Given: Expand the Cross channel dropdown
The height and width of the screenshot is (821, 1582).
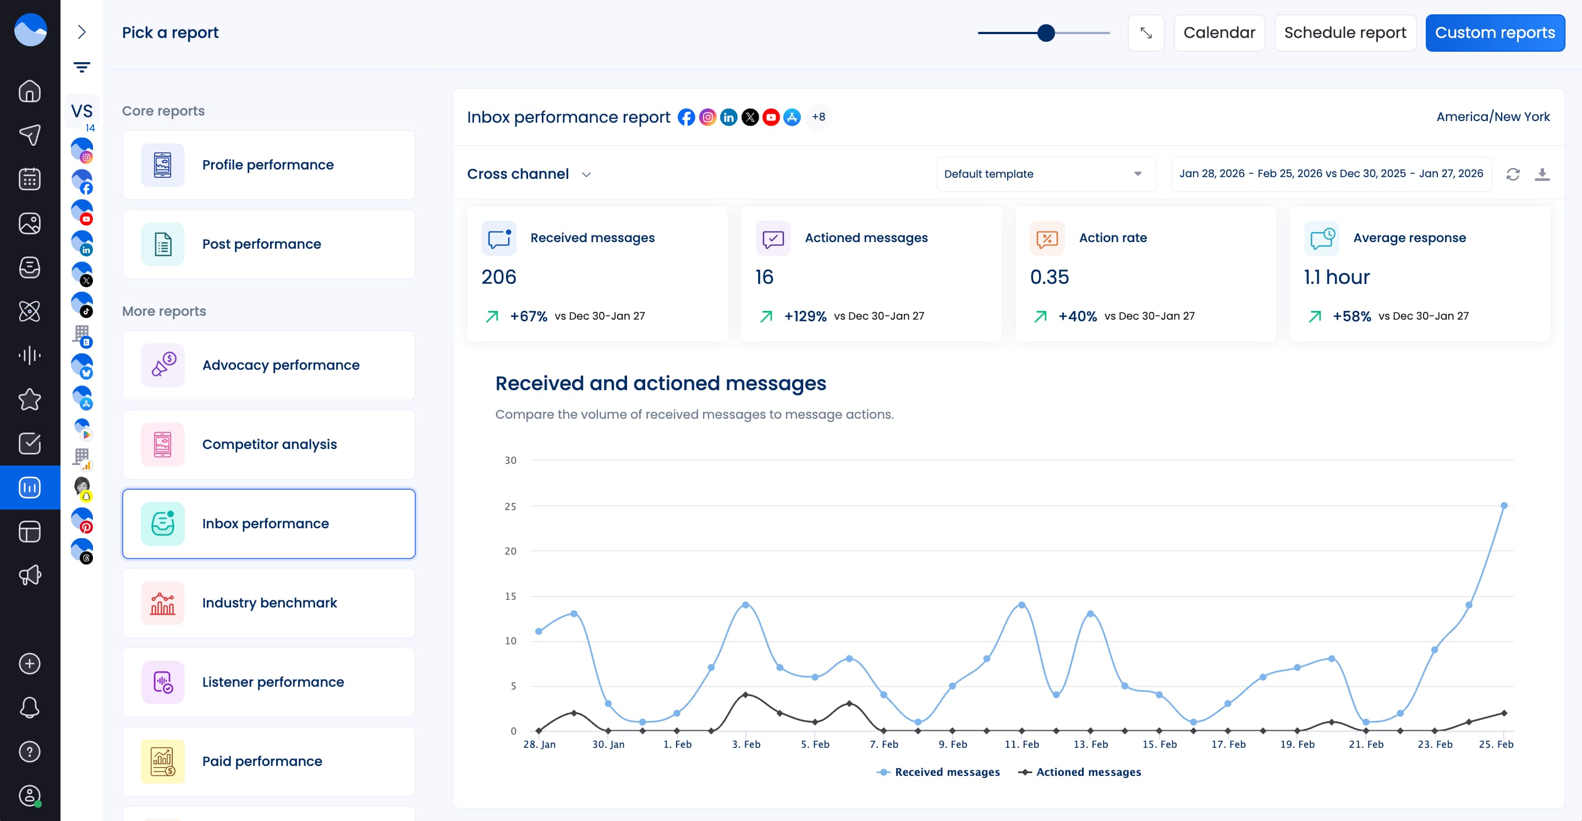Looking at the screenshot, I should [529, 174].
